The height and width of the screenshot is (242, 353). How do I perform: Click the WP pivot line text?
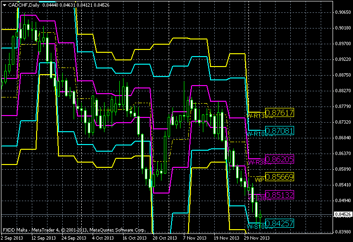pos(259,180)
